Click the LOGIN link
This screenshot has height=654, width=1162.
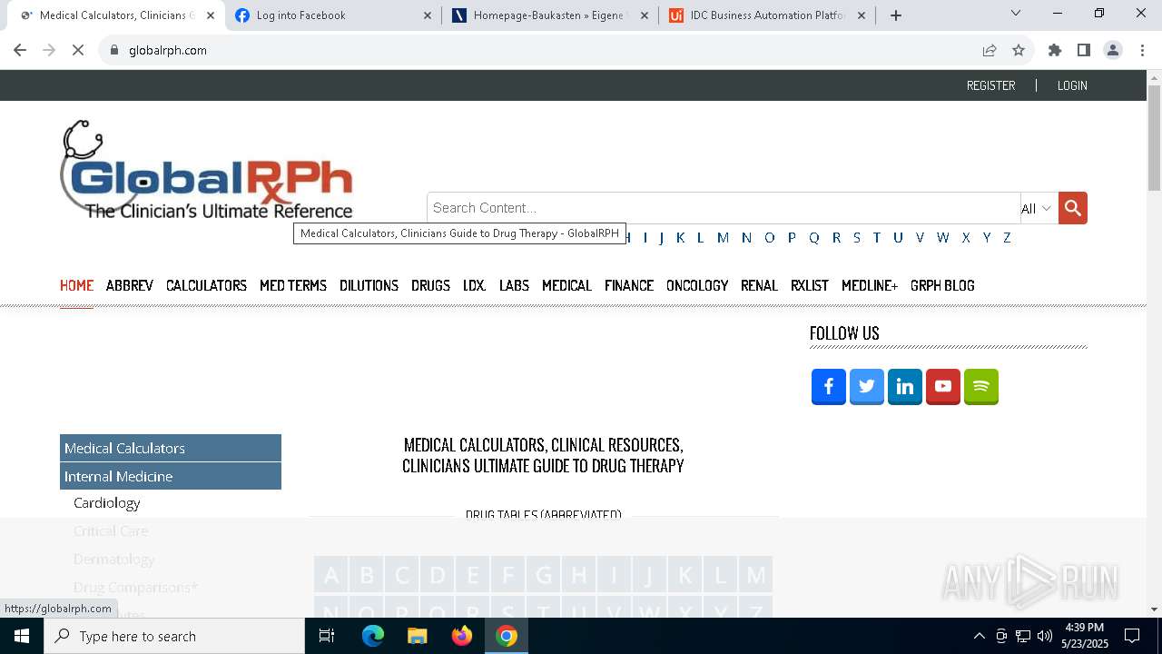point(1072,85)
